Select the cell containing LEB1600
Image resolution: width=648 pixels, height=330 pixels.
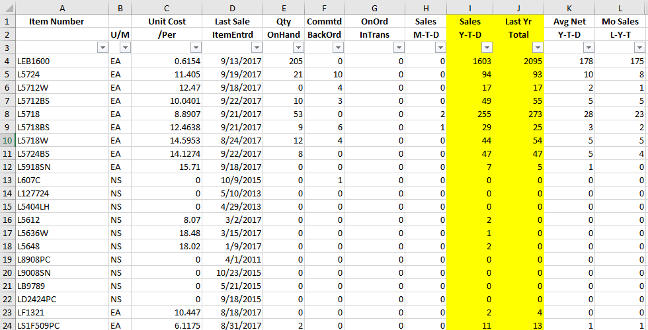pyautogui.click(x=62, y=62)
